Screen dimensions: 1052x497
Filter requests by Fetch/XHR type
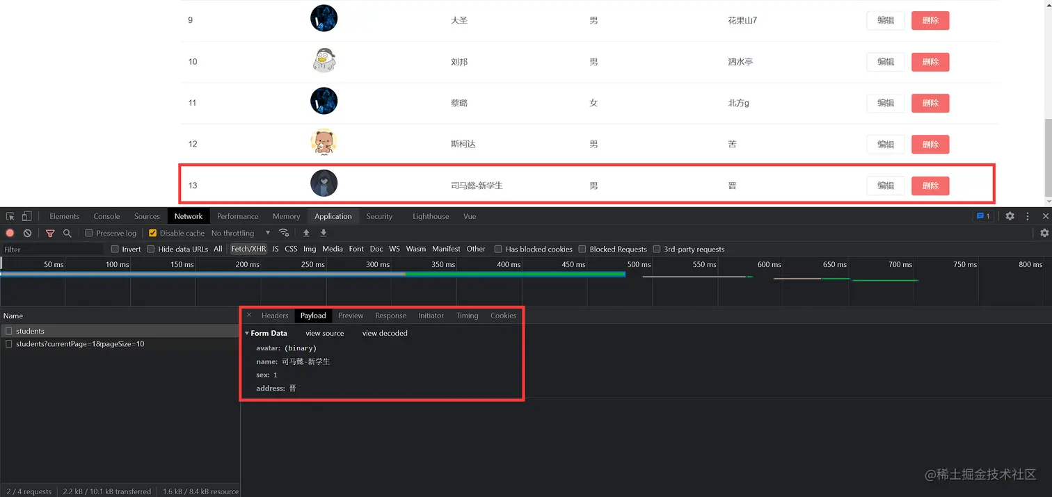[x=248, y=249]
